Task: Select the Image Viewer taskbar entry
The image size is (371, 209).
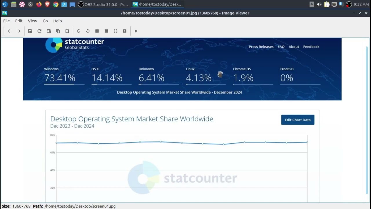Action: [158, 4]
